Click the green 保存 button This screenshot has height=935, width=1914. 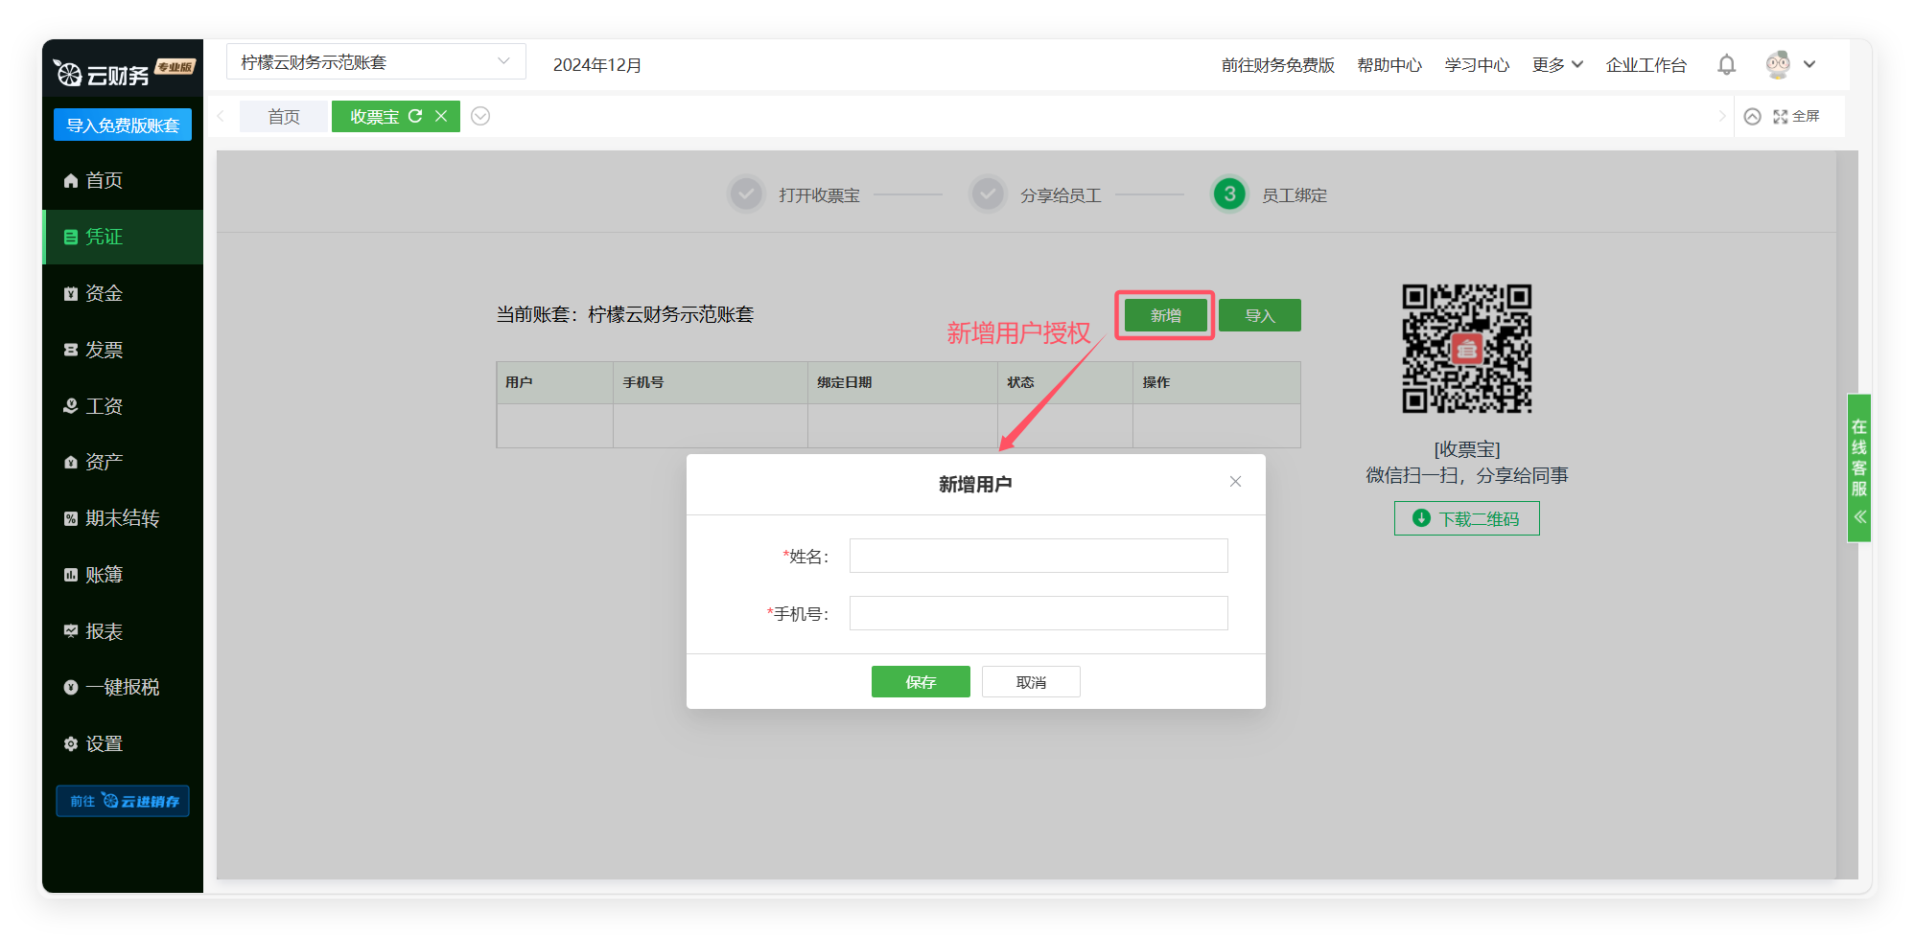920,682
